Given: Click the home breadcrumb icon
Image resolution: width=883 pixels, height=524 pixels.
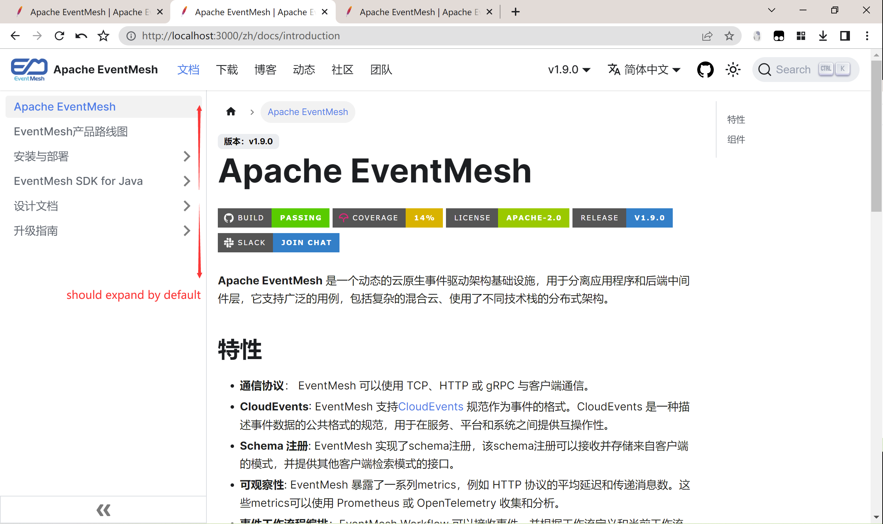Looking at the screenshot, I should click(231, 112).
